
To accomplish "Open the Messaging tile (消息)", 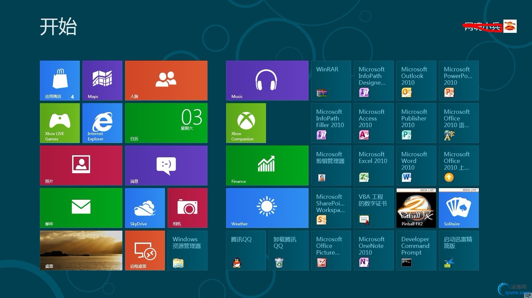I will 166,166.
